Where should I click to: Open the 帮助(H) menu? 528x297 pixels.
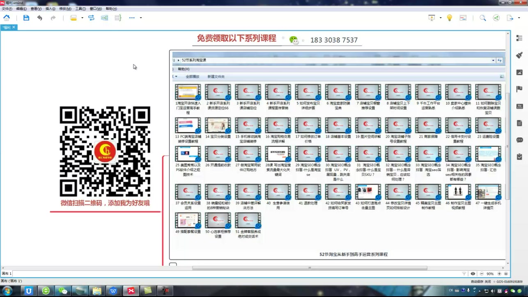pyautogui.click(x=111, y=9)
